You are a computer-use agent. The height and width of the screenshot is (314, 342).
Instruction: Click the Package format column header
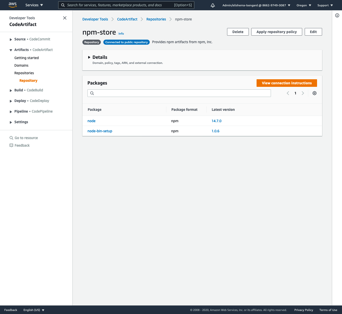[x=184, y=110]
